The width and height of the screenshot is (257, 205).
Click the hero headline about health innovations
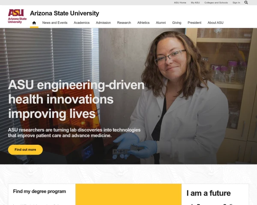(x=76, y=100)
